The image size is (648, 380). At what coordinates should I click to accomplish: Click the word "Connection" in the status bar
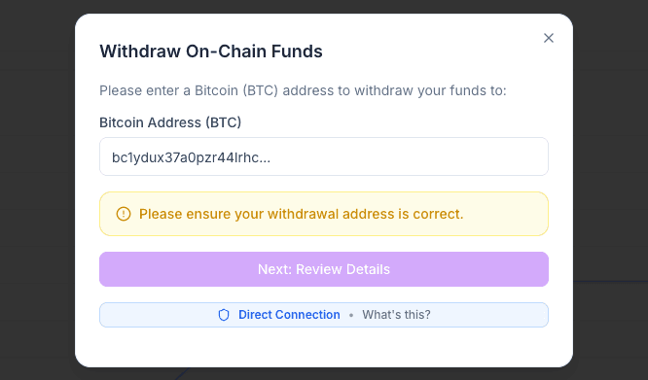click(x=307, y=315)
